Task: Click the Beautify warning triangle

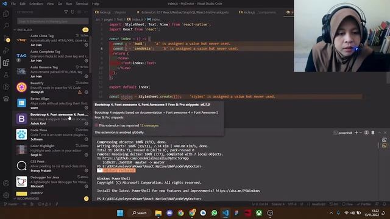Action: (80, 92)
